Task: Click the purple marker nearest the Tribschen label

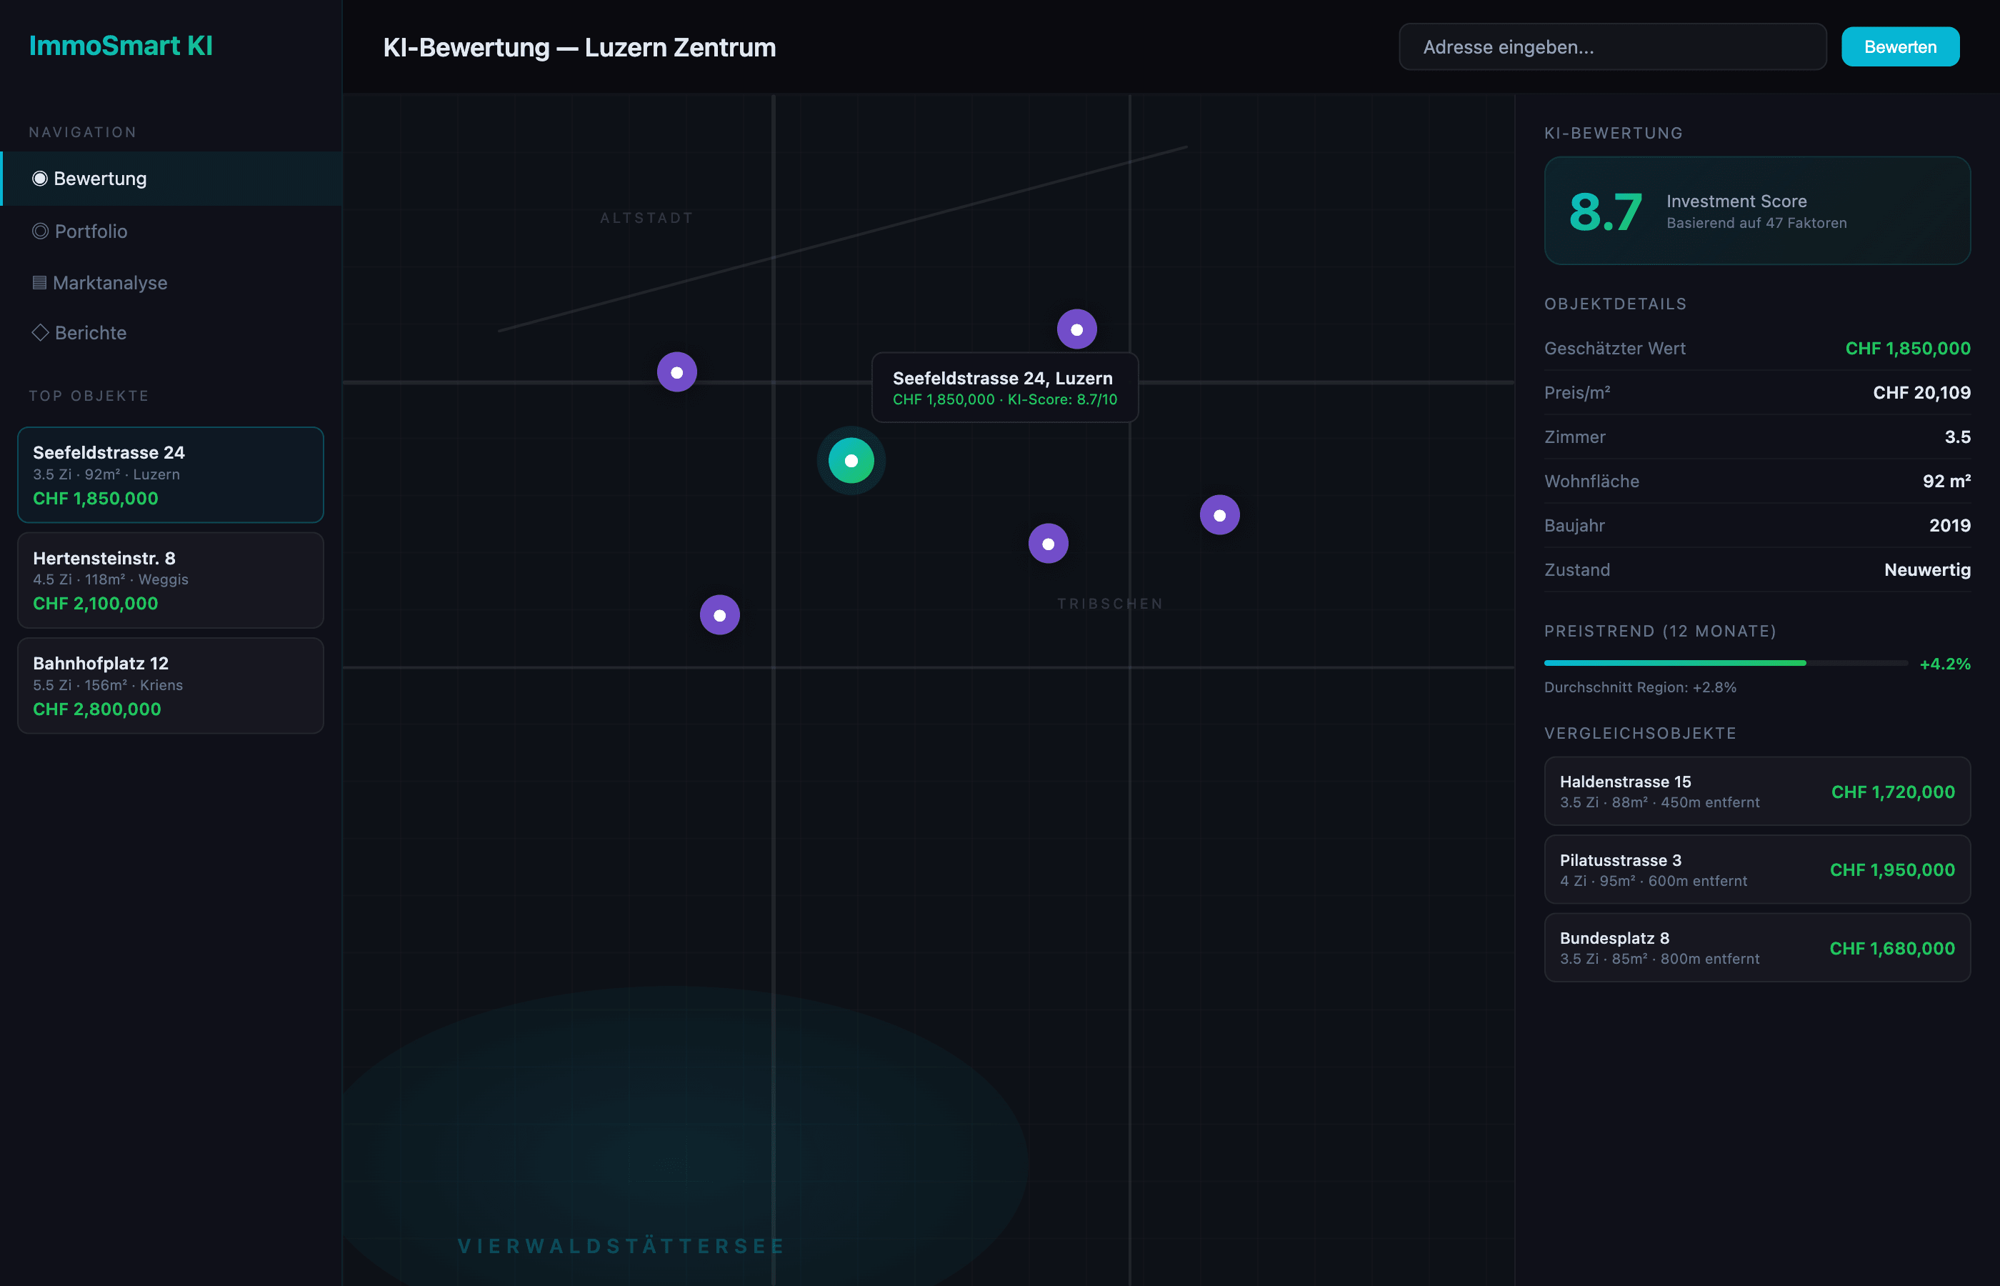Action: tap(1048, 544)
